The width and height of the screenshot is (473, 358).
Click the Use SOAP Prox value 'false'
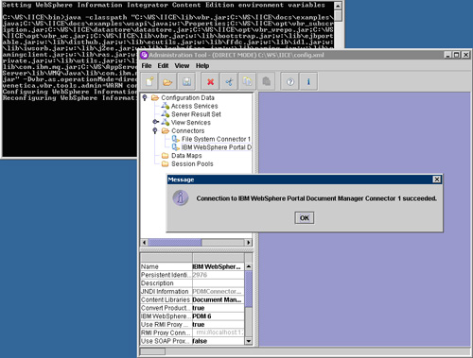pyautogui.click(x=219, y=341)
